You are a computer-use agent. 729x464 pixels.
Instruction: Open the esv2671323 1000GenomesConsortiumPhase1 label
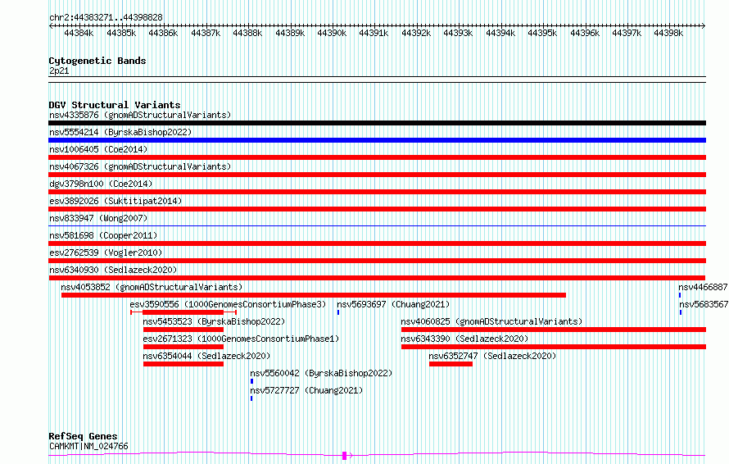(241, 339)
